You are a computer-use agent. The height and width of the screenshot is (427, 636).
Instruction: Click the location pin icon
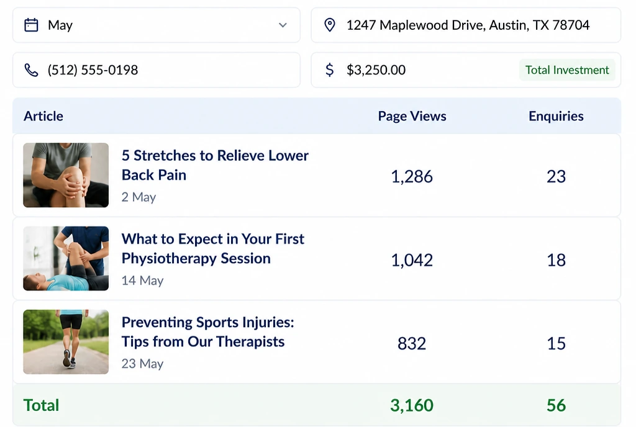click(x=330, y=25)
